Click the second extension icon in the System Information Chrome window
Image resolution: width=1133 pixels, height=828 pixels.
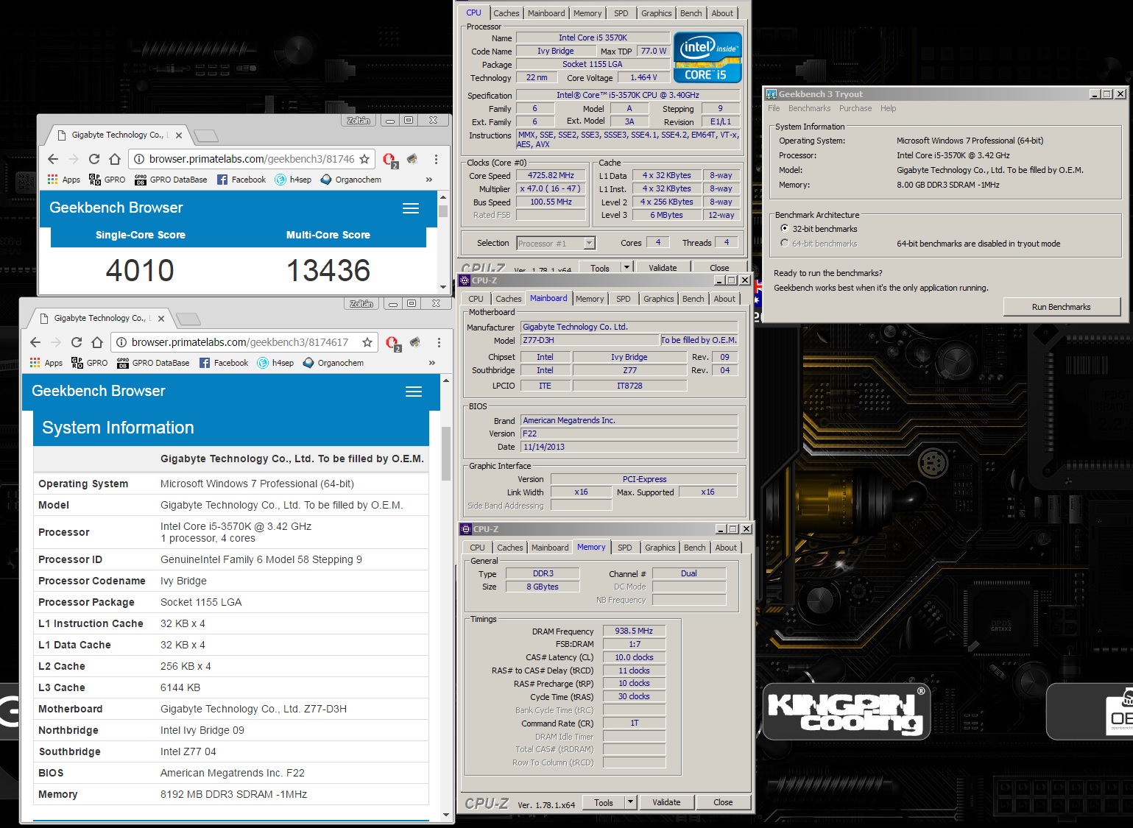pos(415,342)
